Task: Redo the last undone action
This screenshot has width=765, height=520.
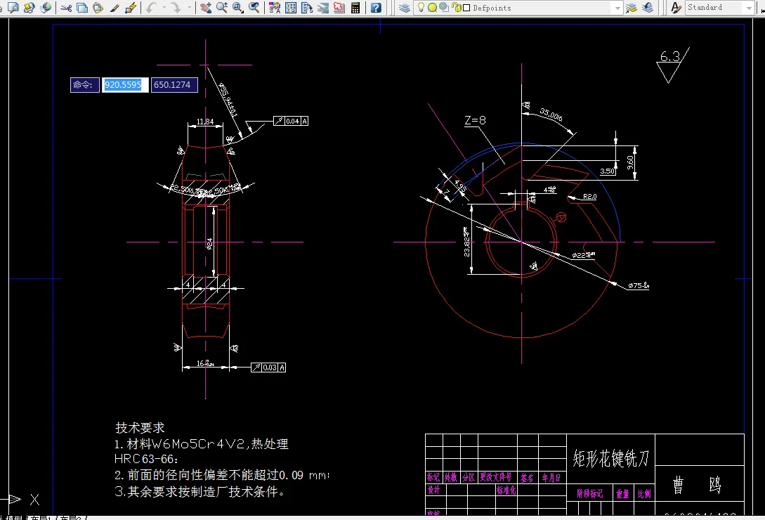Action: [x=176, y=7]
